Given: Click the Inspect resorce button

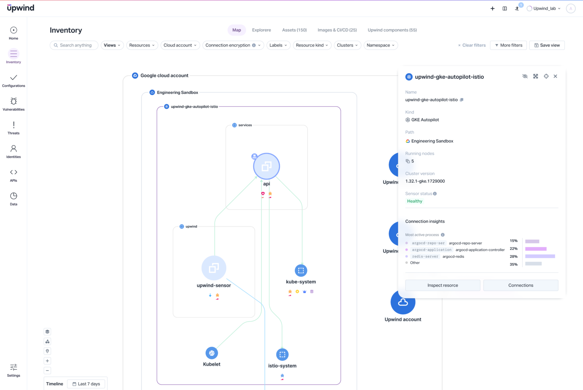Looking at the screenshot, I should [443, 285].
